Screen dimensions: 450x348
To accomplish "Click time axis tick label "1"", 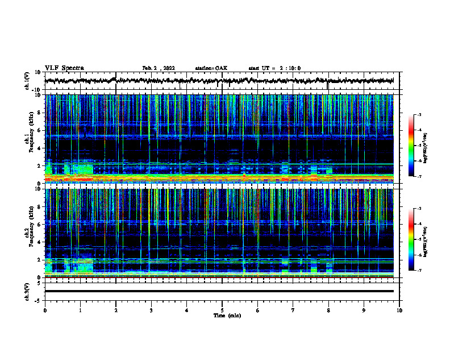I will coord(80,310).
